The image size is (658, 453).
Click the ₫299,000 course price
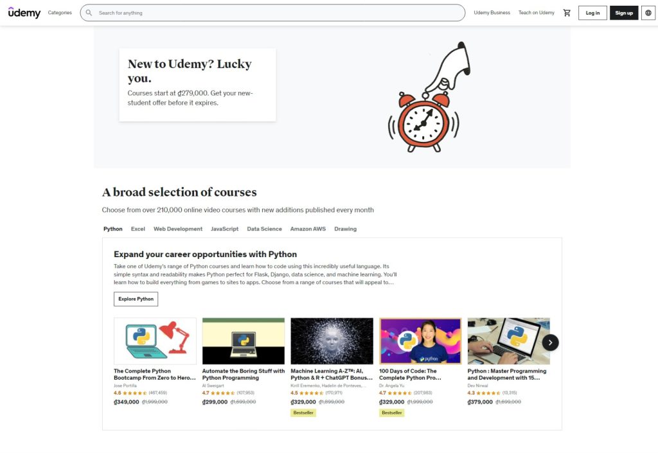[215, 402]
